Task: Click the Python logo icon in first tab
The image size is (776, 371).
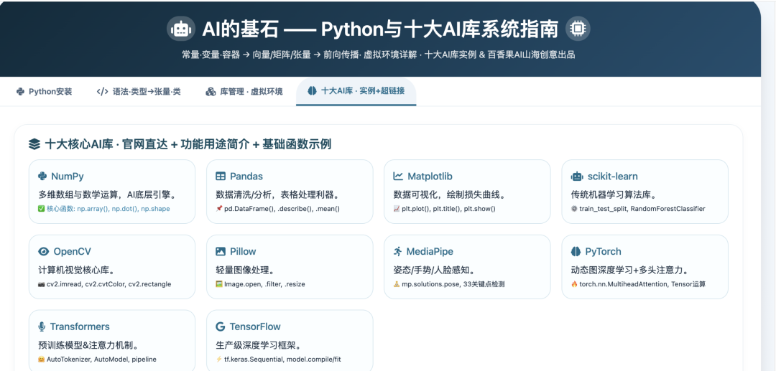Action: point(20,91)
